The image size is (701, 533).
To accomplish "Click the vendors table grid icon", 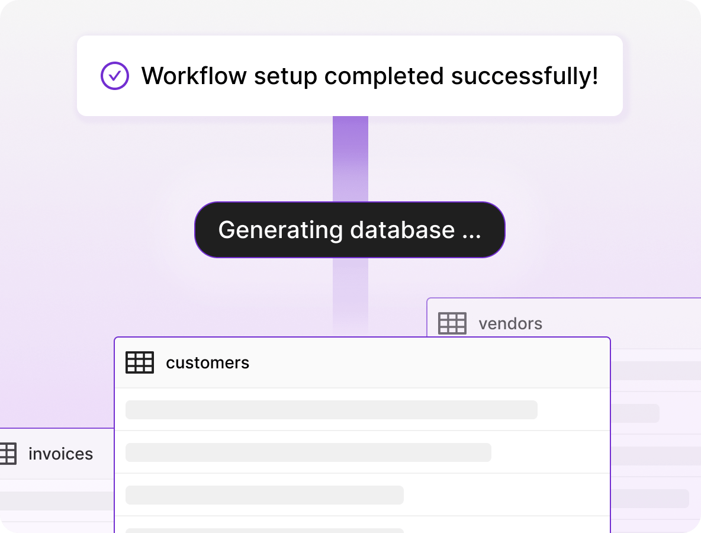I will coord(452,323).
